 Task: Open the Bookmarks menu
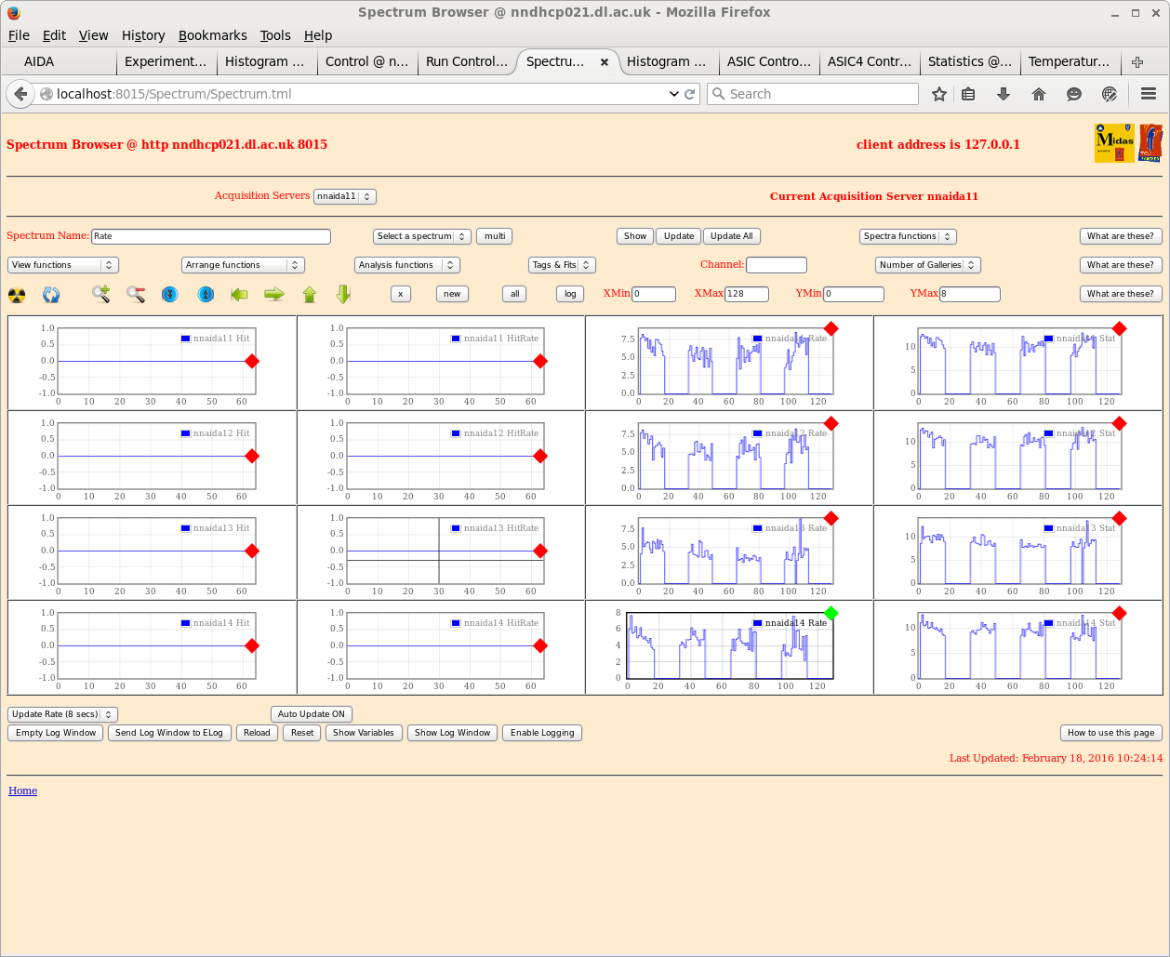tap(212, 35)
